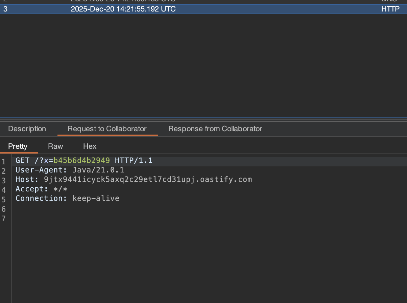
Task: Click the GET method in request line
Action: pyautogui.click(x=22, y=161)
